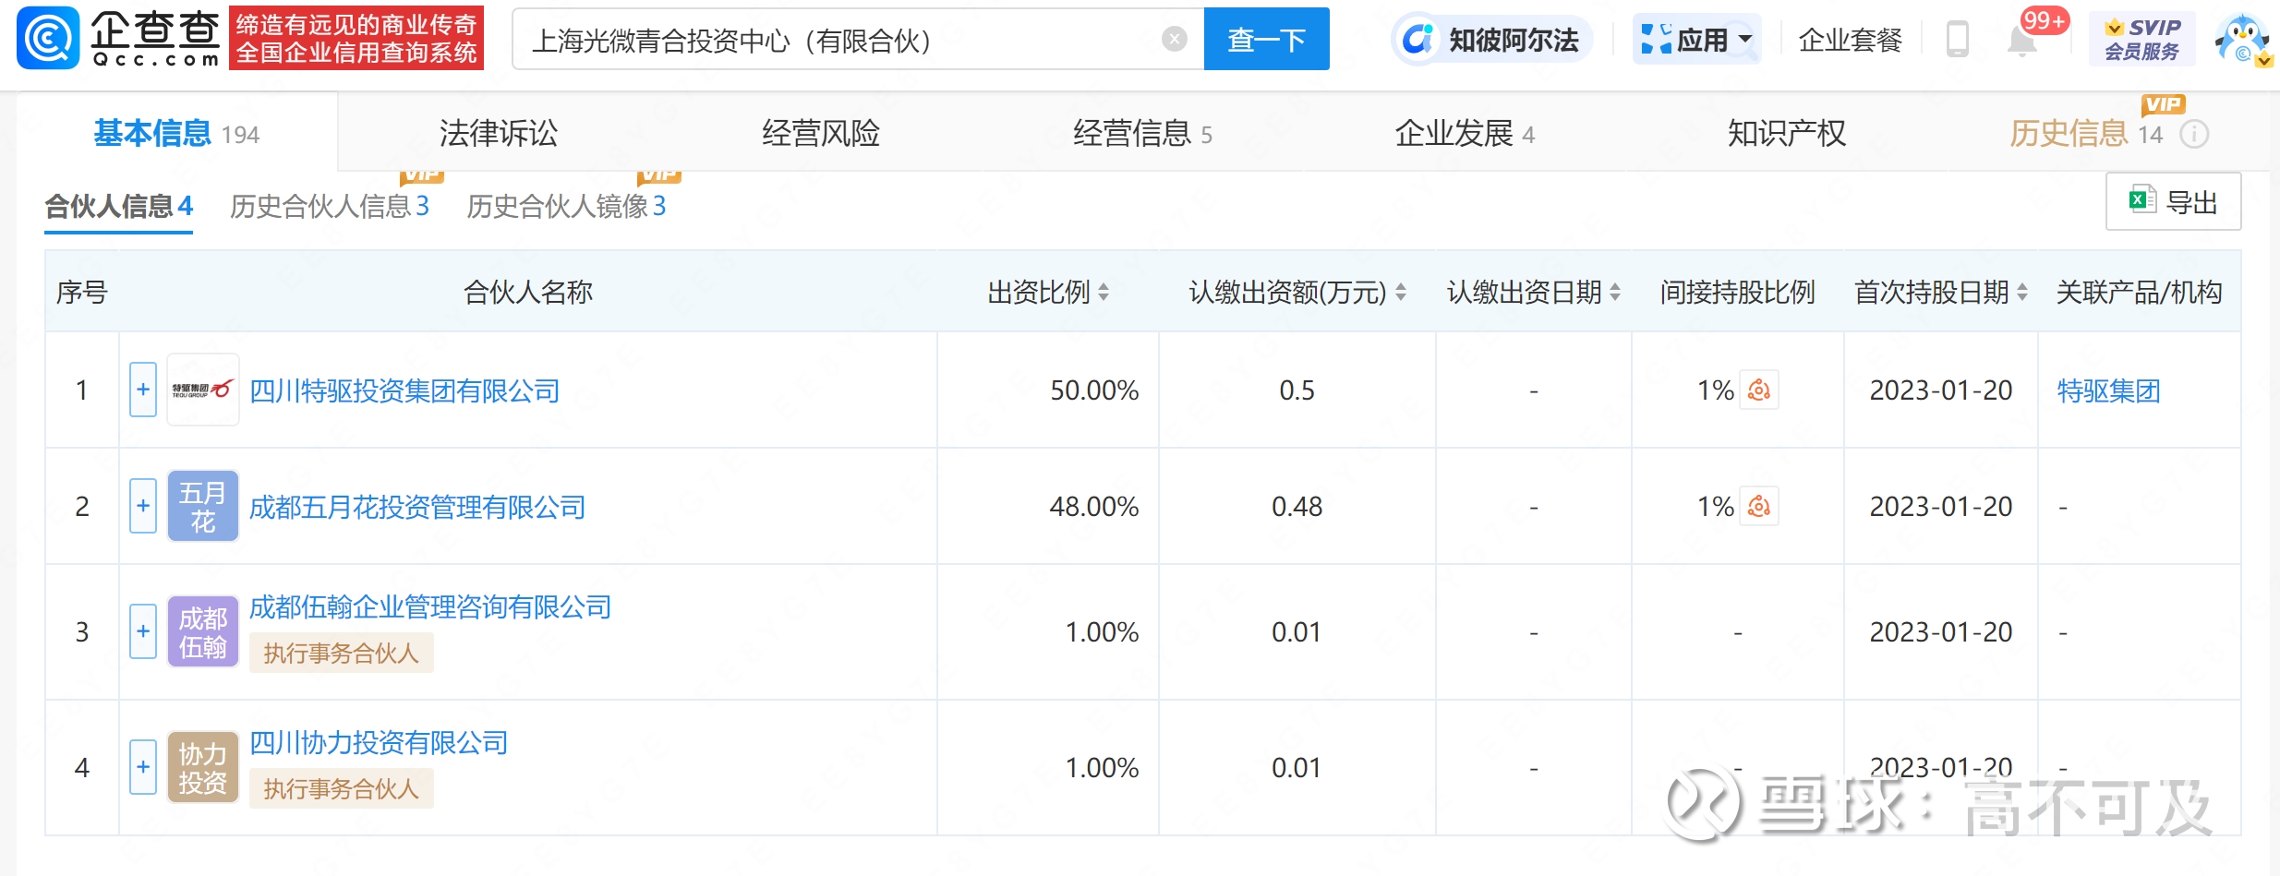Open 知彼阿尔法 AI assistant
Image resolution: width=2280 pixels, height=876 pixels.
pos(1490,40)
